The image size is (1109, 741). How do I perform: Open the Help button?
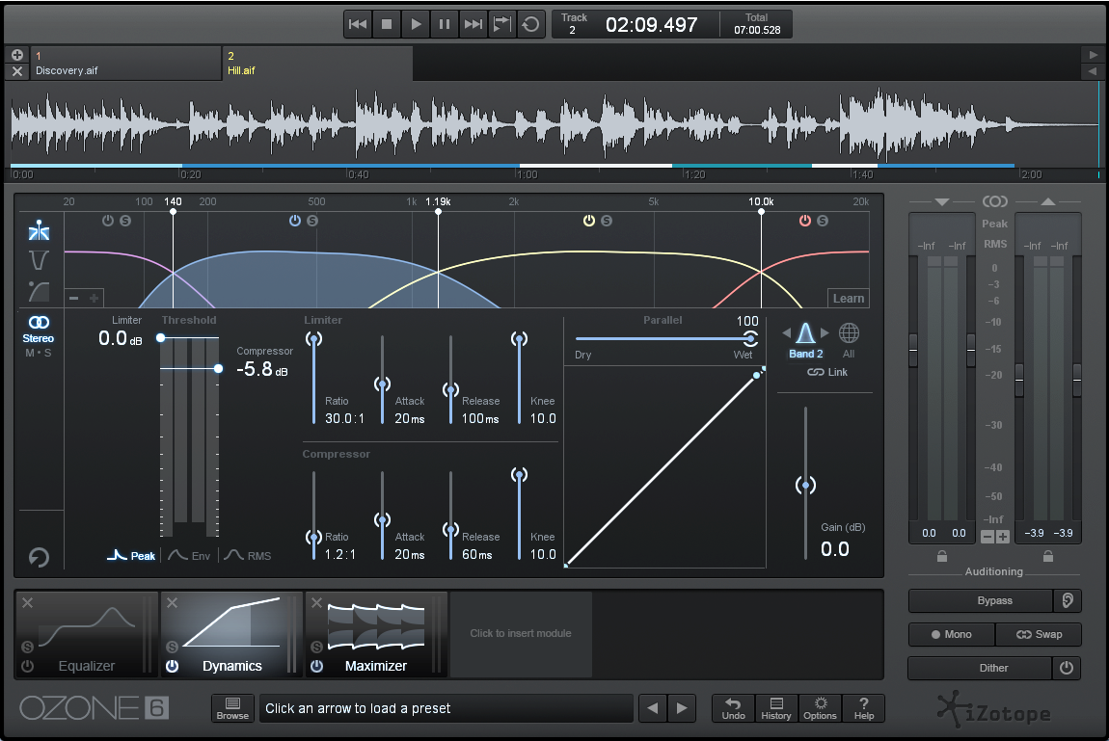coord(864,708)
